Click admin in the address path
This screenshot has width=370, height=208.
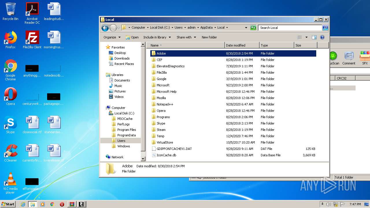coord(191,28)
